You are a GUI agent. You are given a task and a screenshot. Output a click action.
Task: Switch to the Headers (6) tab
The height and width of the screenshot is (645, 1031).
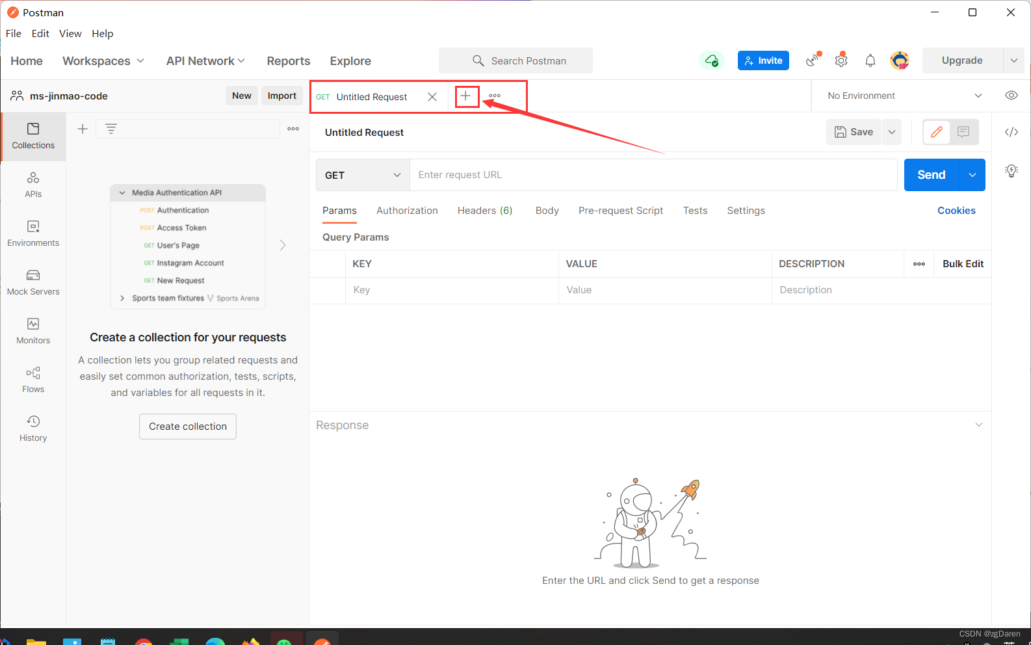485,211
